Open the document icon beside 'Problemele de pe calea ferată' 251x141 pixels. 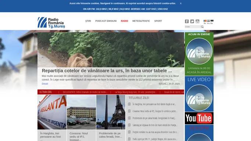pyautogui.click(x=129, y=118)
